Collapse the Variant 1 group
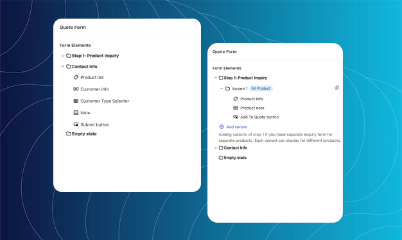The height and width of the screenshot is (240, 402). pyautogui.click(x=222, y=89)
